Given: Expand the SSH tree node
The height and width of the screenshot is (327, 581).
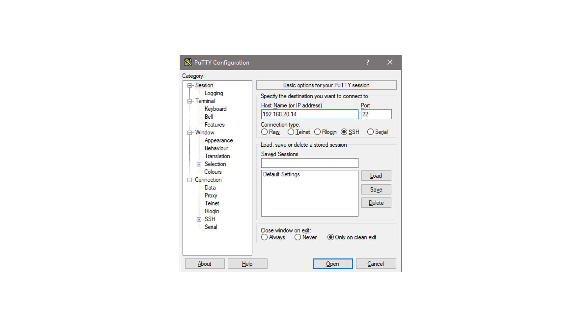Looking at the screenshot, I should tap(199, 219).
